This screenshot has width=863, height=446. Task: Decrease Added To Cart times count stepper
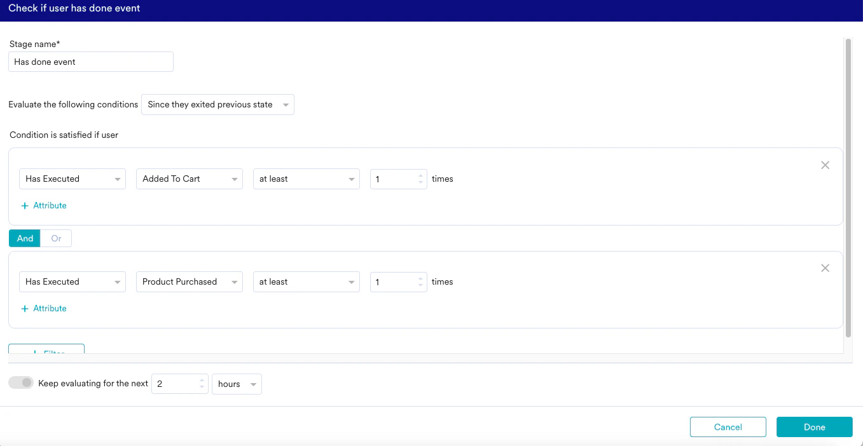(420, 184)
